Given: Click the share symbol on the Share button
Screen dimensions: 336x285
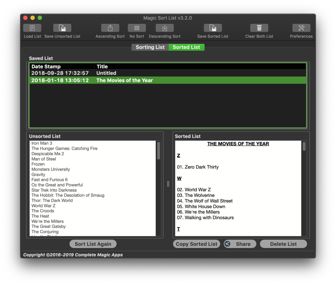Looking at the screenshot, I should (227, 244).
